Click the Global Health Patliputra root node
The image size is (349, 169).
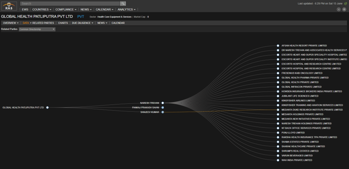click(x=47, y=108)
